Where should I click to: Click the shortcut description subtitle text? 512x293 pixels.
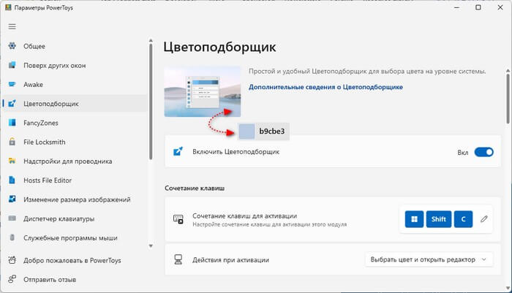269,224
